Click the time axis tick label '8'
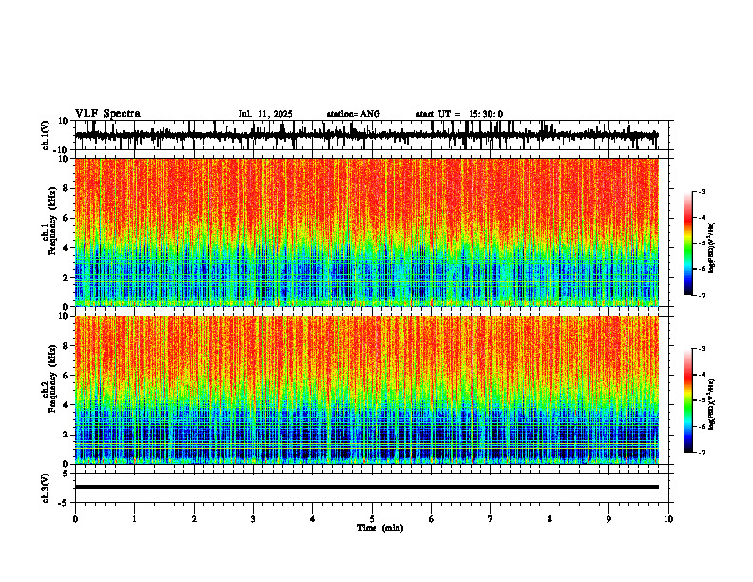This screenshot has width=753, height=582. click(x=550, y=519)
